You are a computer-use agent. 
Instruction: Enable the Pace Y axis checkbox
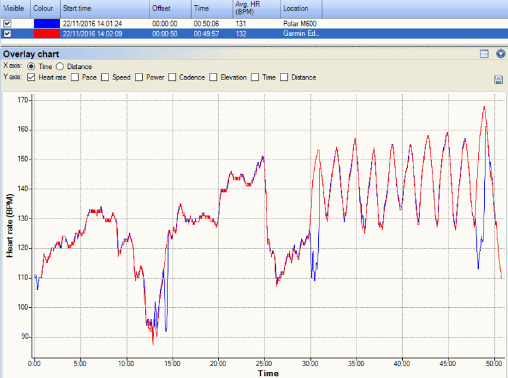point(75,77)
